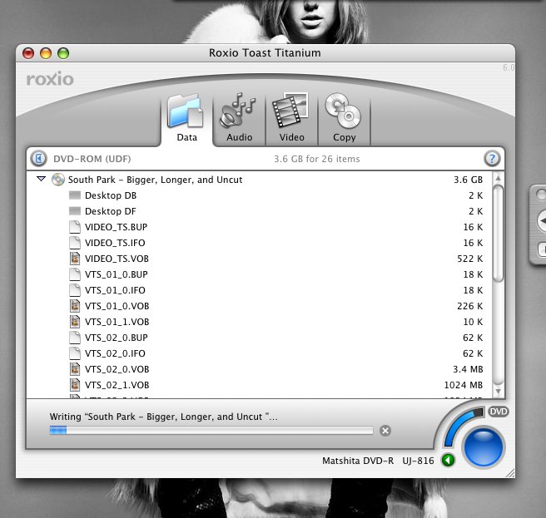Select the 'VTS_02_0.IFO' file name
Screen dimensions: 546x518
(115, 353)
